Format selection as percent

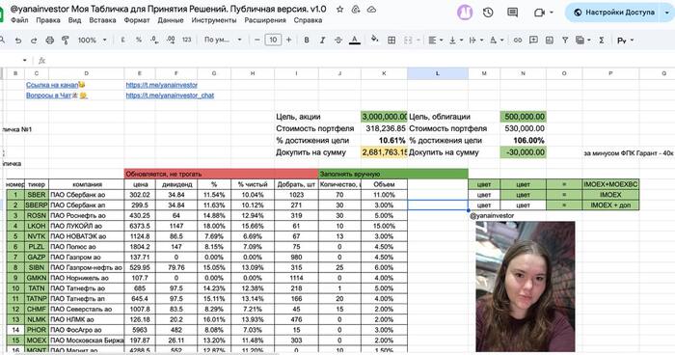[x=139, y=40]
